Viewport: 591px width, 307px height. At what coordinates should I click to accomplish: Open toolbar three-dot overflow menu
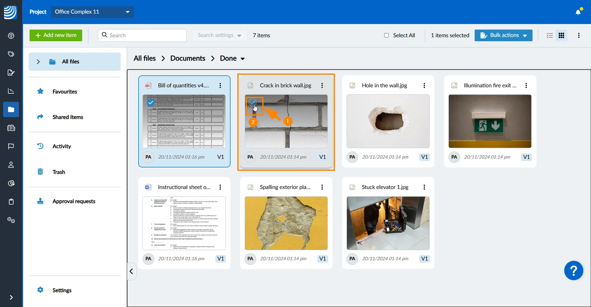(x=579, y=35)
